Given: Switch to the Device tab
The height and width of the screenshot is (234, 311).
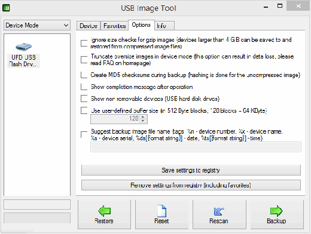Looking at the screenshot, I should tap(89, 26).
